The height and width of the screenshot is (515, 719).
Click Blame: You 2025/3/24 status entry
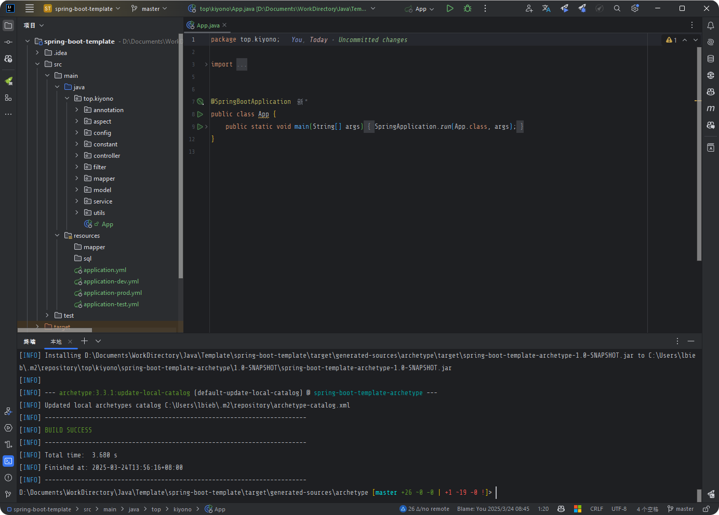coord(493,509)
